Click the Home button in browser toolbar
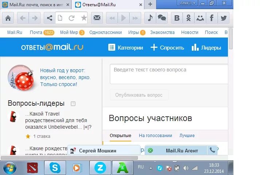260x175 pixels. [x=8, y=18]
